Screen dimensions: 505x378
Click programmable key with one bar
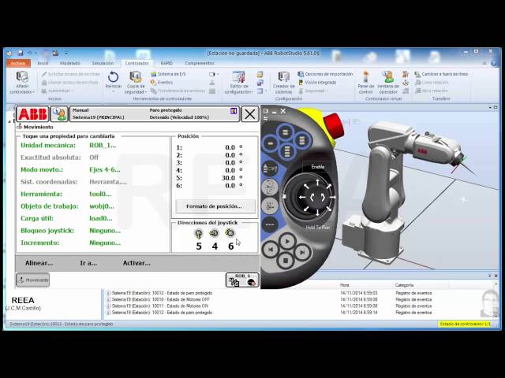tap(271, 143)
